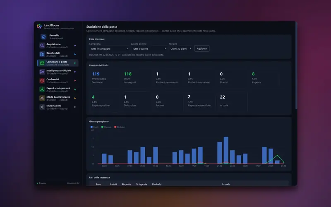The height and width of the screenshot is (207, 331).
Task: Toggle the Rimbalzi series in chart legend
Action: [120, 127]
